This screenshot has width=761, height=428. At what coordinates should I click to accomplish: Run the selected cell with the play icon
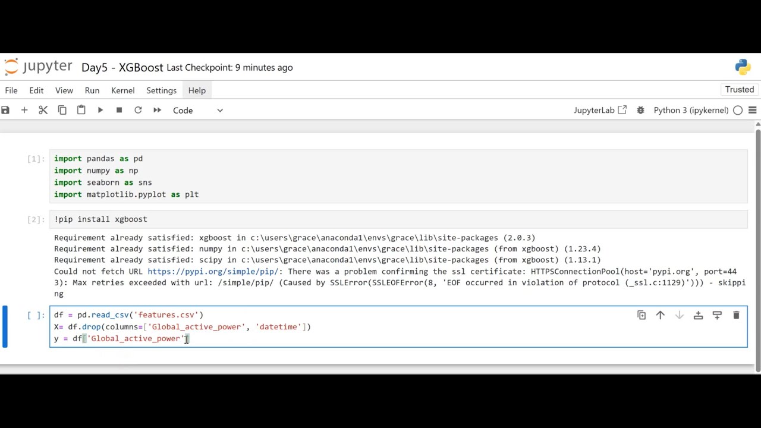(x=100, y=110)
